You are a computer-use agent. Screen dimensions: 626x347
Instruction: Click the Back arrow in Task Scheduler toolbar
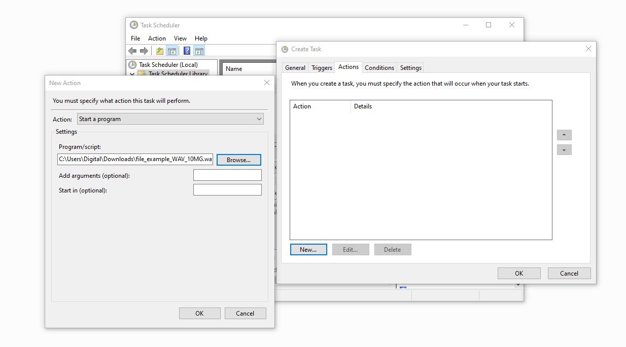pyautogui.click(x=132, y=51)
